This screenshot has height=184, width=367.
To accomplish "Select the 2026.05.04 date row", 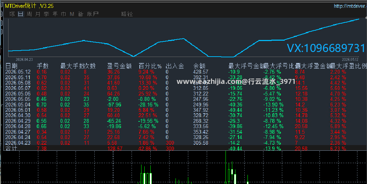I will tap(18, 105).
